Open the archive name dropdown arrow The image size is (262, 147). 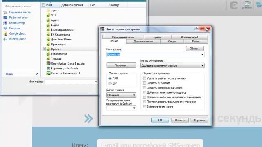202,54
